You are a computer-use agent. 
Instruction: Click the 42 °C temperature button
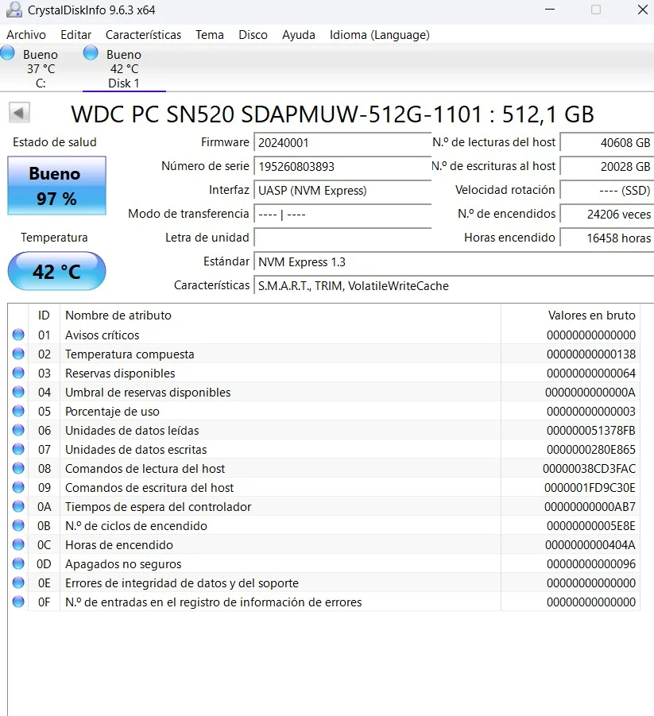[56, 271]
